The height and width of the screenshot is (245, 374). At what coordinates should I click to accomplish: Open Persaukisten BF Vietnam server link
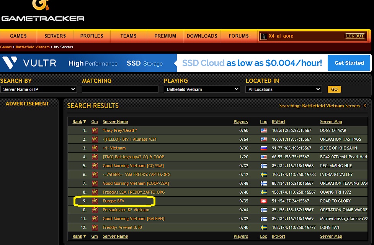(126, 210)
